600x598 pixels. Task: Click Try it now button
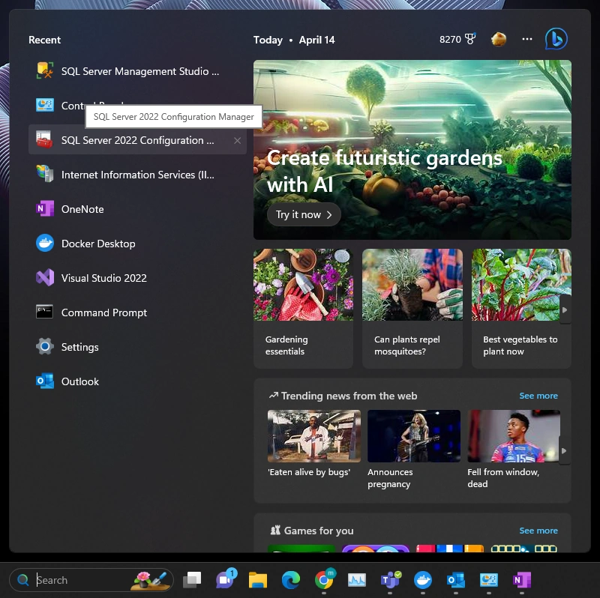(x=304, y=214)
